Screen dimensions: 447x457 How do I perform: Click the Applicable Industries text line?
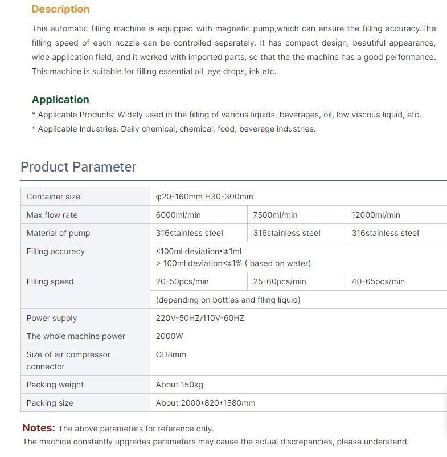pos(174,129)
